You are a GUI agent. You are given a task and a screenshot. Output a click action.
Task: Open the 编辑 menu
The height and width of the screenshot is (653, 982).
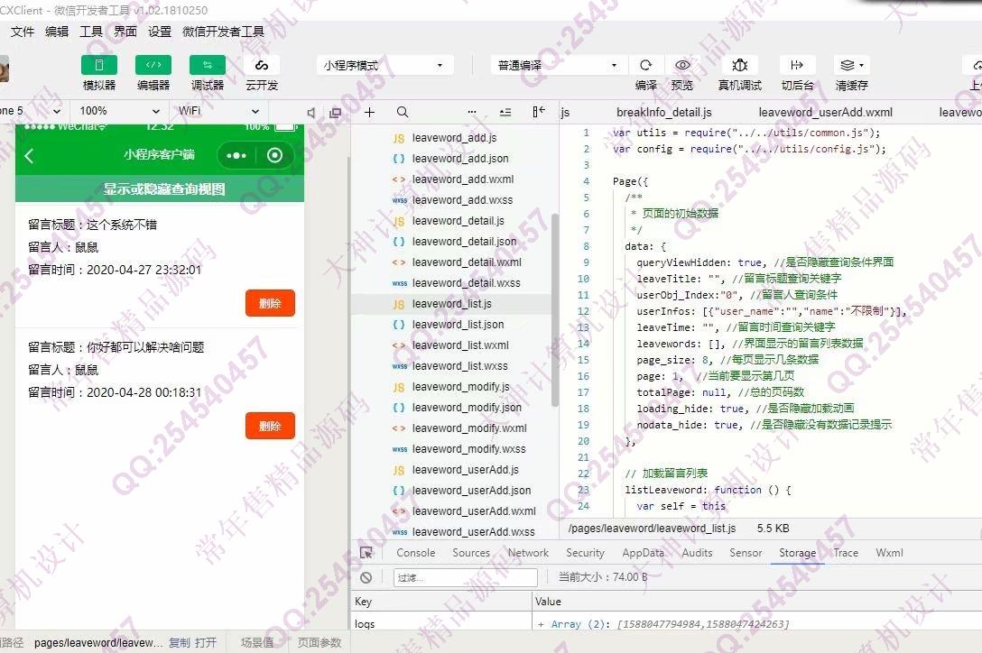(57, 32)
